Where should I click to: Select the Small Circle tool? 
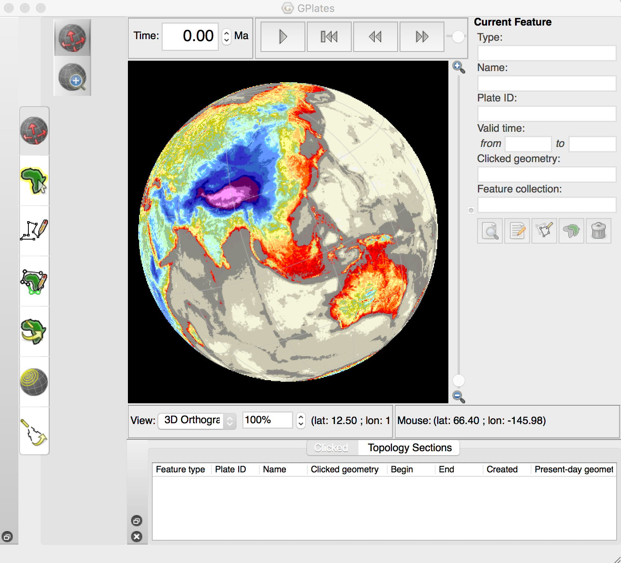34,382
